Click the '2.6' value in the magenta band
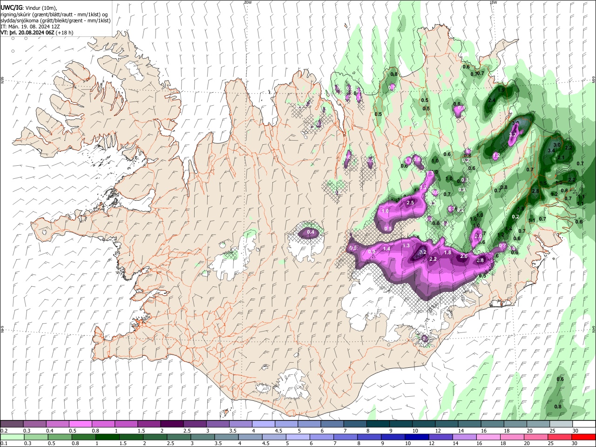Screen dimensions: 596x447 (464, 257)
